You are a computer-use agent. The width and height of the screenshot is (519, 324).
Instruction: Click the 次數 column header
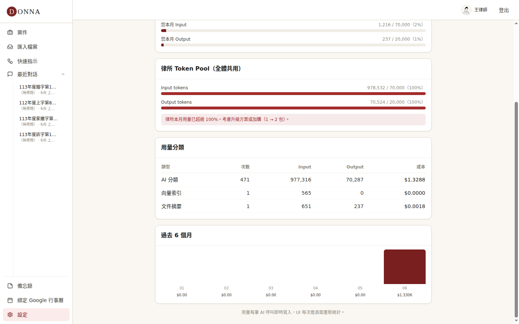coord(245,167)
